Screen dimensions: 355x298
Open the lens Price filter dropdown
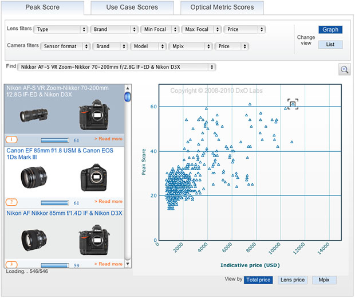pyautogui.click(x=244, y=29)
